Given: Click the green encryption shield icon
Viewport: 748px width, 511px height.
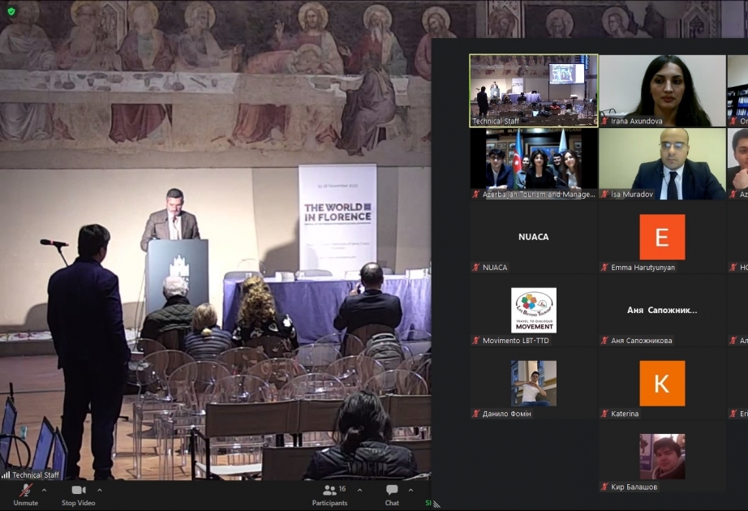Looking at the screenshot, I should [11, 11].
